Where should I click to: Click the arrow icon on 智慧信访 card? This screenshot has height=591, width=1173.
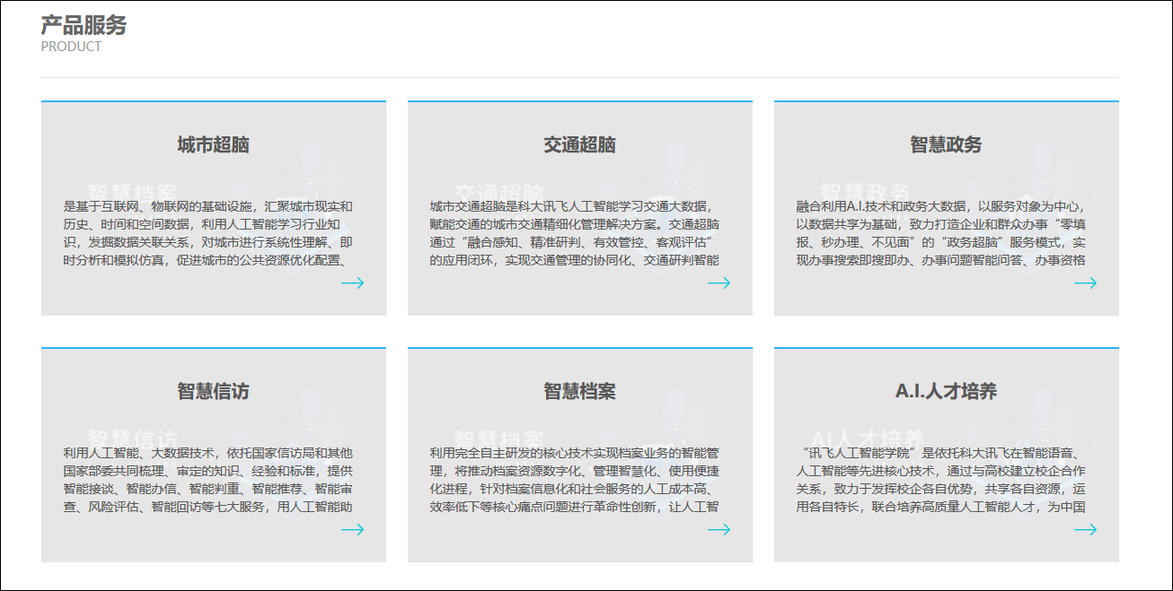[354, 530]
